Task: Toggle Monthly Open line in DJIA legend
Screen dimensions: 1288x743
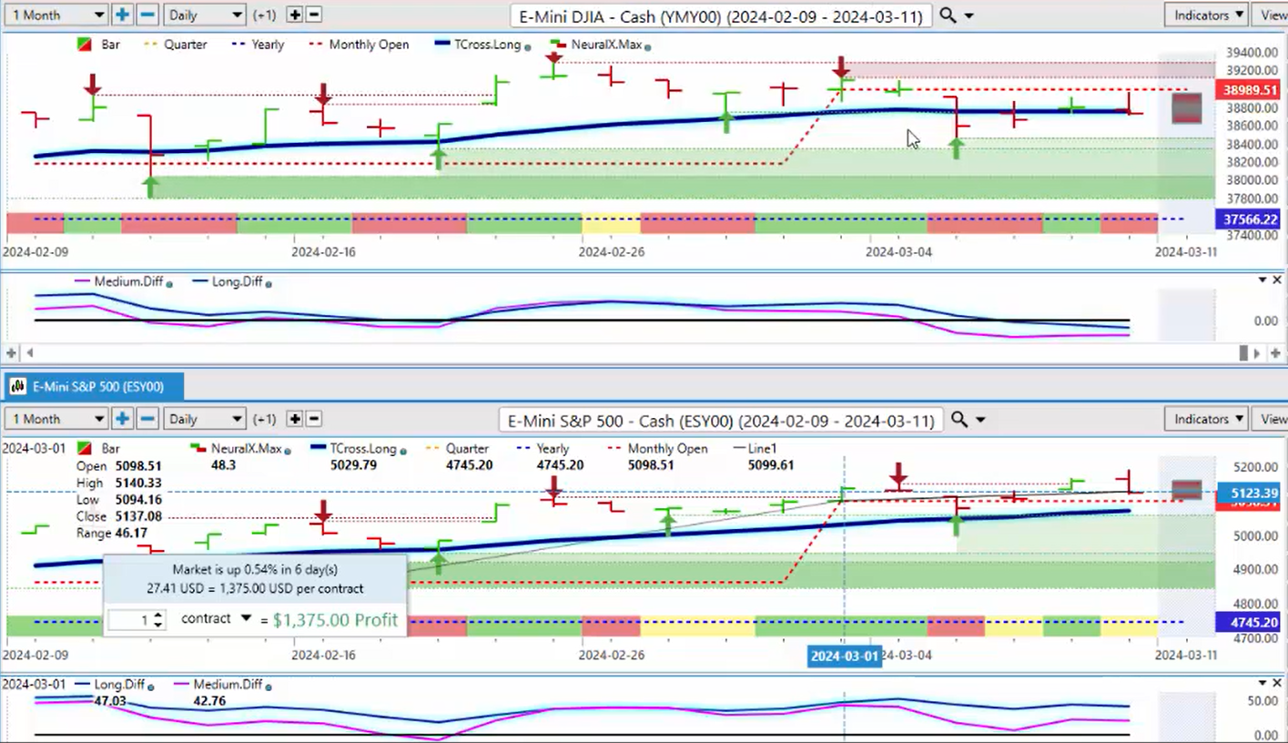Action: 359,45
